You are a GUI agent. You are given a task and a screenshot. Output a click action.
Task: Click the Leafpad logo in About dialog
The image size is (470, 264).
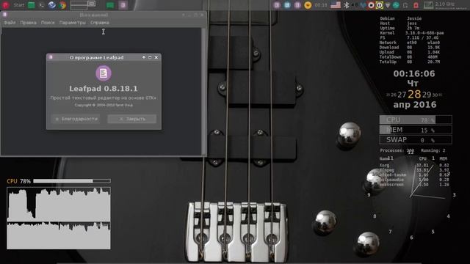[x=104, y=73]
